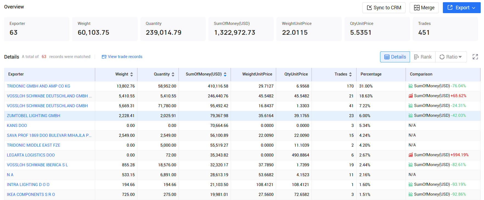Open the VOSSLOH SCHWABE DEUTSCHLAND GMBH exporter link with 21 trades
Viewport: 484px width, 200px height.
pyautogui.click(x=49, y=96)
